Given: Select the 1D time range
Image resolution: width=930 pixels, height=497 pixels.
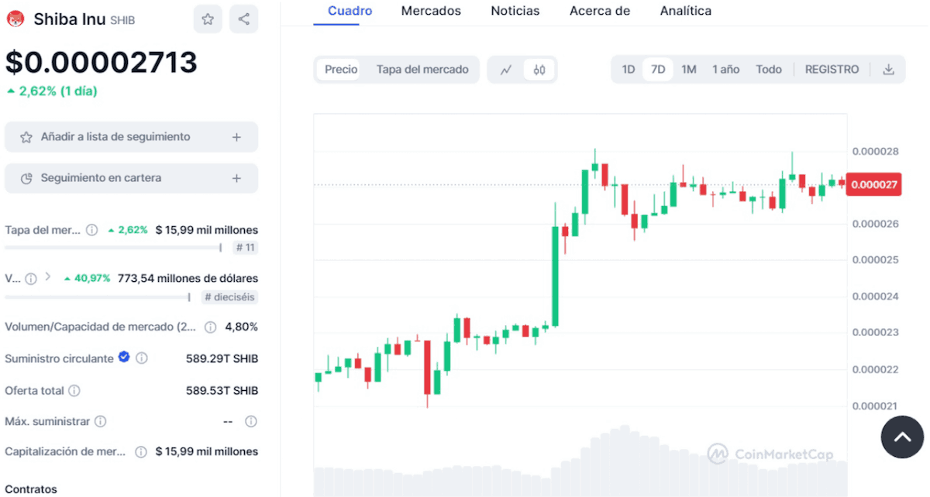Looking at the screenshot, I should (x=629, y=70).
